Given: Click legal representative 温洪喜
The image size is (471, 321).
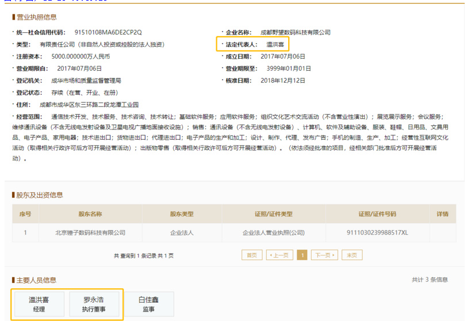Looking at the screenshot, I should [x=275, y=44].
